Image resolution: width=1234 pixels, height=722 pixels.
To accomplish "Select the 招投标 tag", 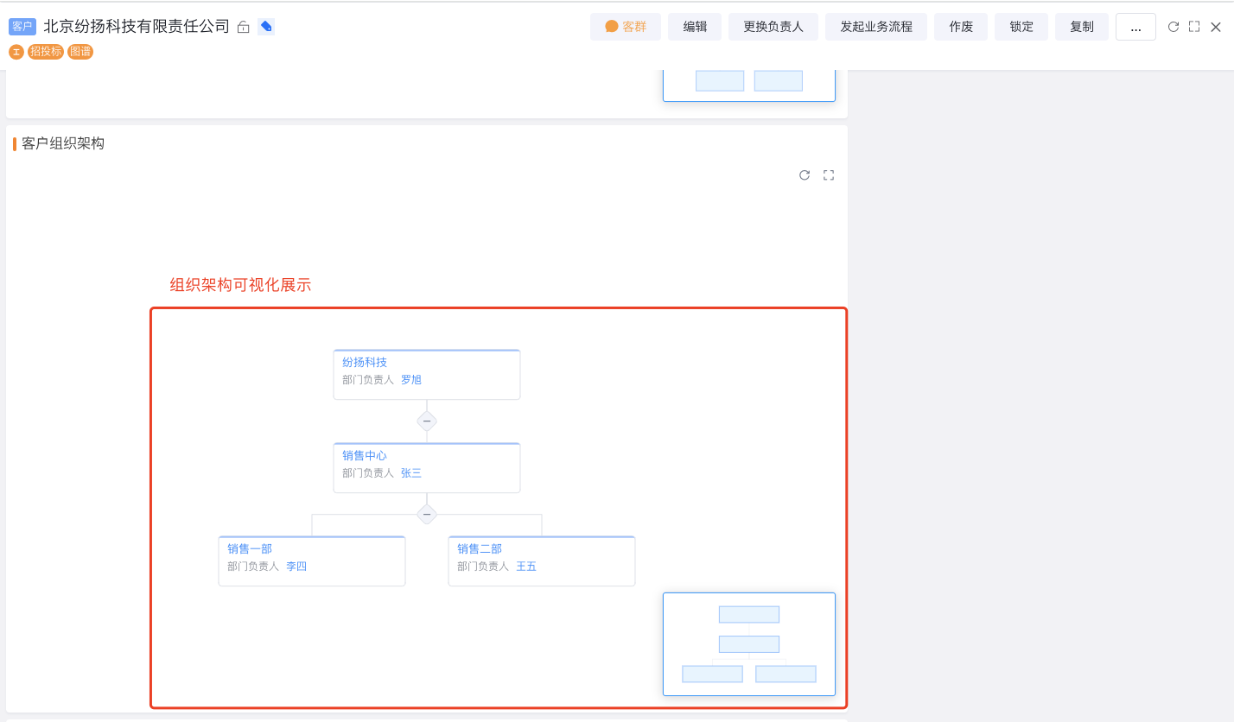I will (x=45, y=52).
